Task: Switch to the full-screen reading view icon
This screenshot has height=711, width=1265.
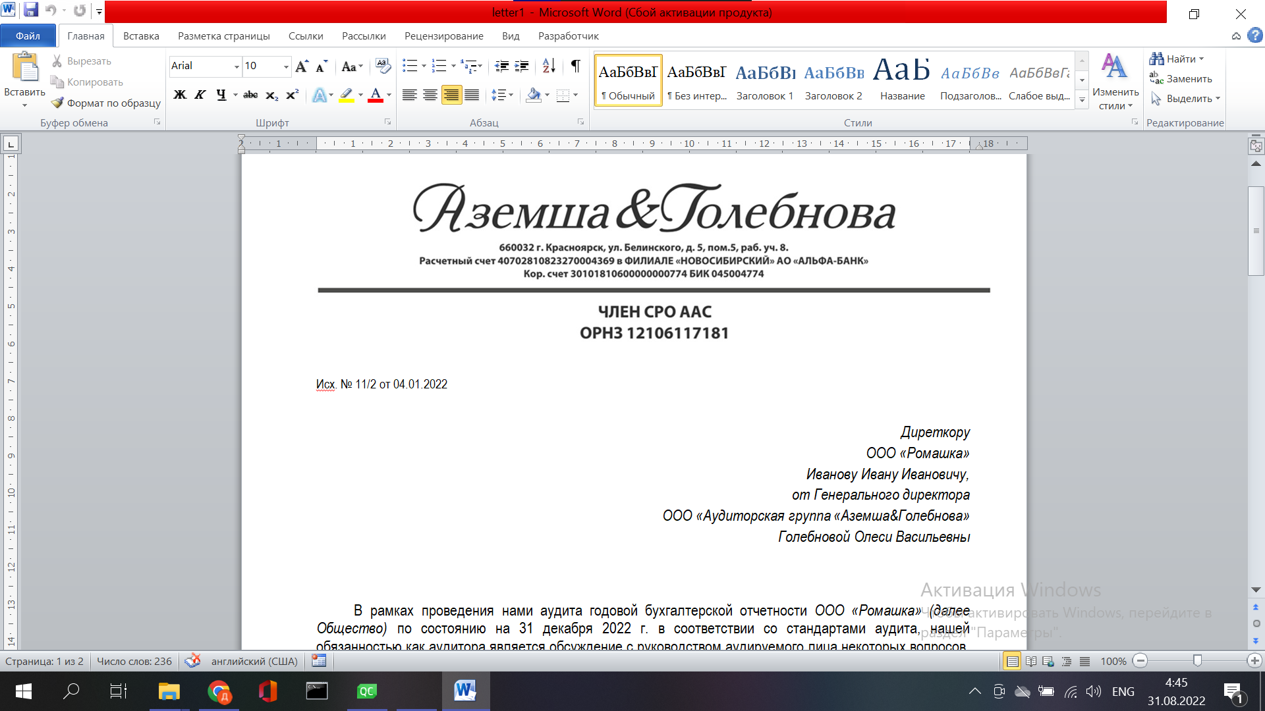Action: (x=1031, y=661)
